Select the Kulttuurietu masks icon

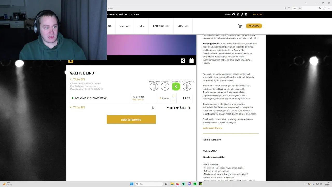coord(187,86)
